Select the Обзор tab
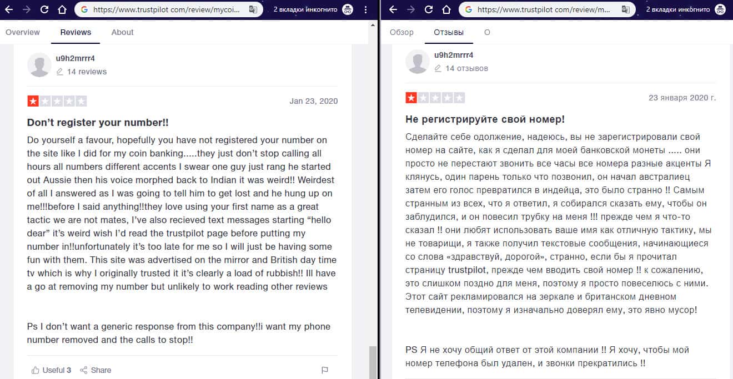Screen dimensions: 733x379 pos(401,32)
